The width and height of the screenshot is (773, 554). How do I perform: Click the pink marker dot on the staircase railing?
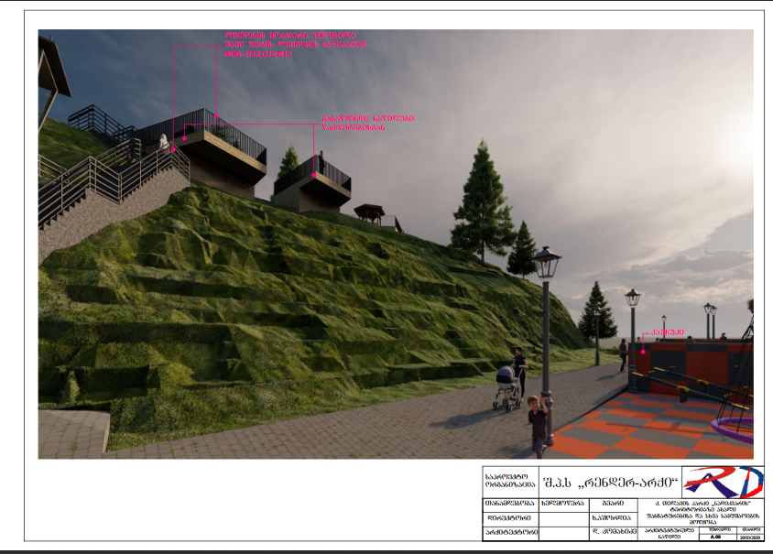tap(185, 138)
